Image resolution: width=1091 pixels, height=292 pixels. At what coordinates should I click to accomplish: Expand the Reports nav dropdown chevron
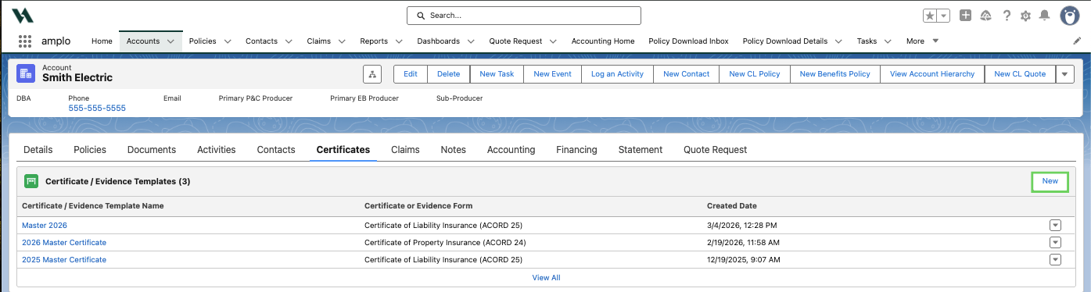click(x=399, y=41)
